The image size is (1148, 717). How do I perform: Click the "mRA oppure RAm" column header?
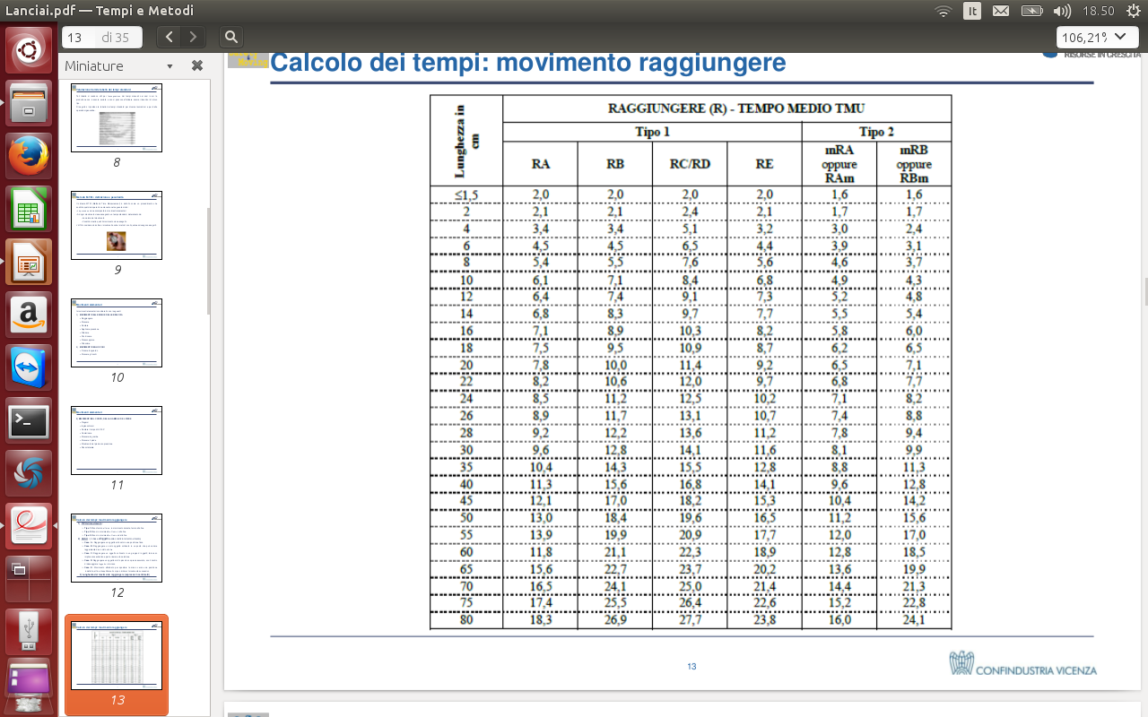coord(839,164)
